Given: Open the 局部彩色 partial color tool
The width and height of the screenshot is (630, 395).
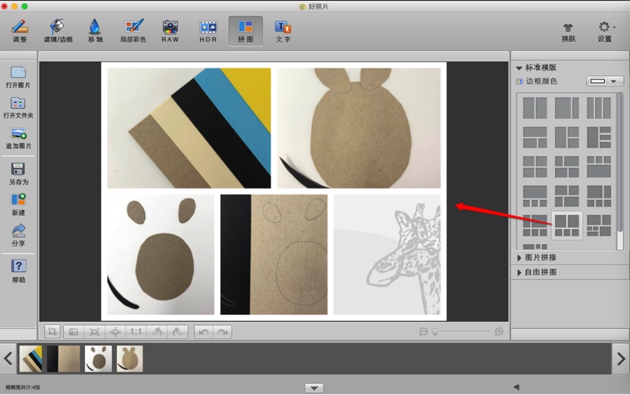Looking at the screenshot, I should (x=133, y=31).
